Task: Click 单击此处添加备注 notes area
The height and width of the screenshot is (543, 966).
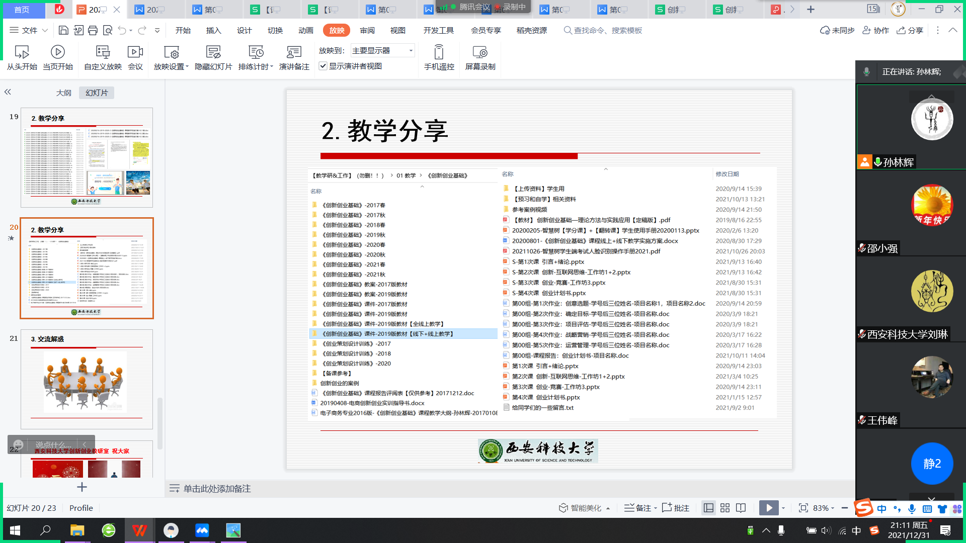Action: 217,489
